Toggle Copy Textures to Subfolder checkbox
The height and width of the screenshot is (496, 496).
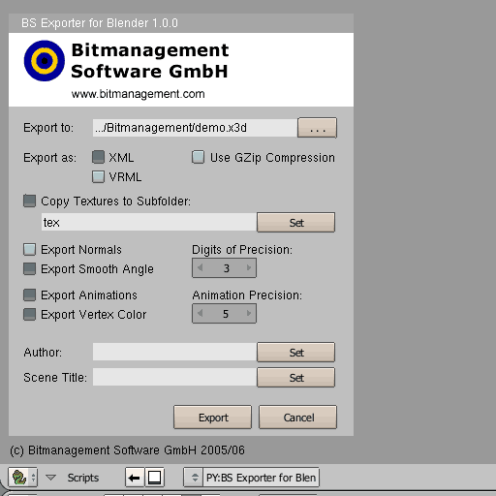pyautogui.click(x=29, y=201)
